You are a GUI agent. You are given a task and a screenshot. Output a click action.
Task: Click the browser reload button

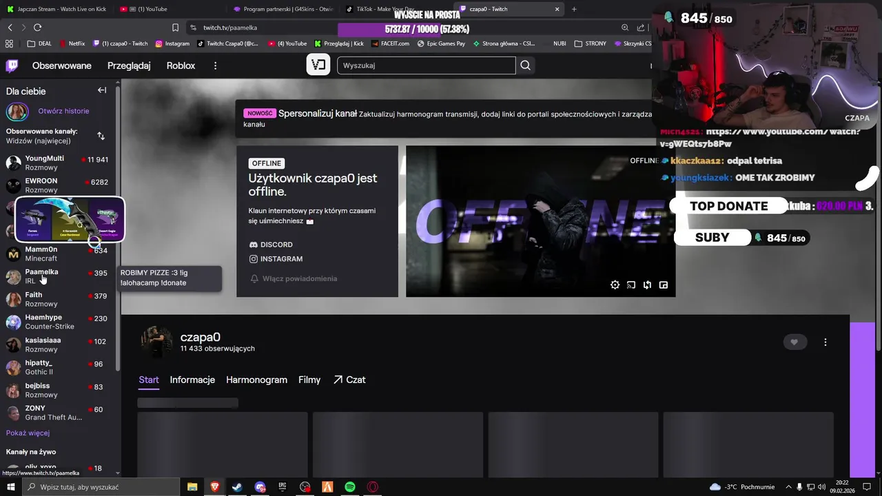pyautogui.click(x=37, y=28)
